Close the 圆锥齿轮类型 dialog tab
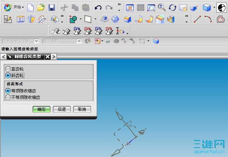The width and height of the screenshot is (228, 157). (47, 57)
